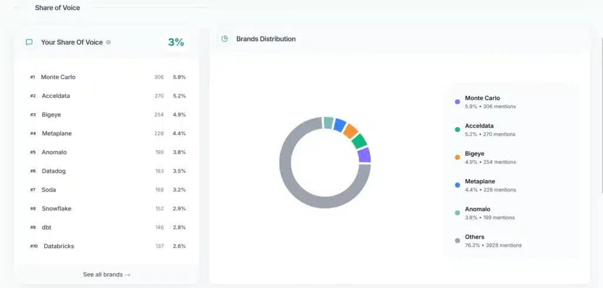The image size is (603, 288).
Task: Click the orange dot beside Bigeye legend
Action: click(457, 157)
